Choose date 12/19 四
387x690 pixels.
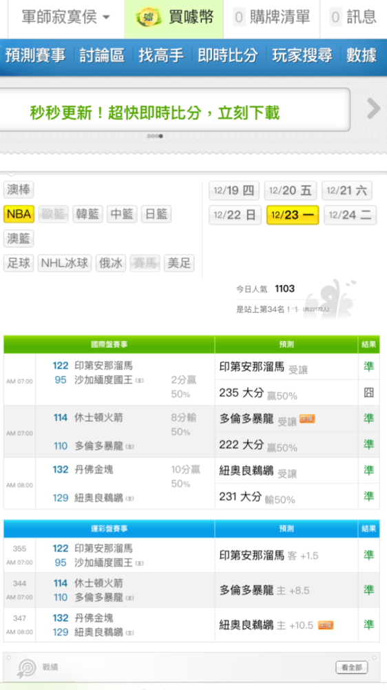point(234,190)
